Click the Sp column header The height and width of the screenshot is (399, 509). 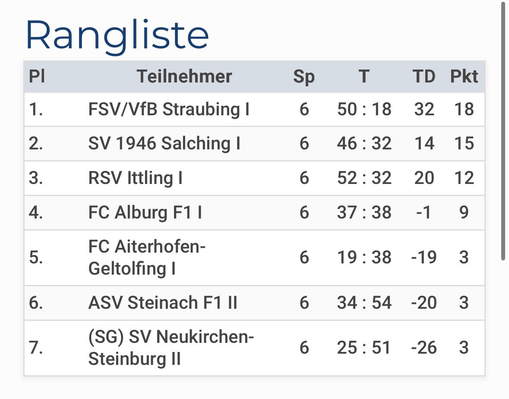click(304, 76)
